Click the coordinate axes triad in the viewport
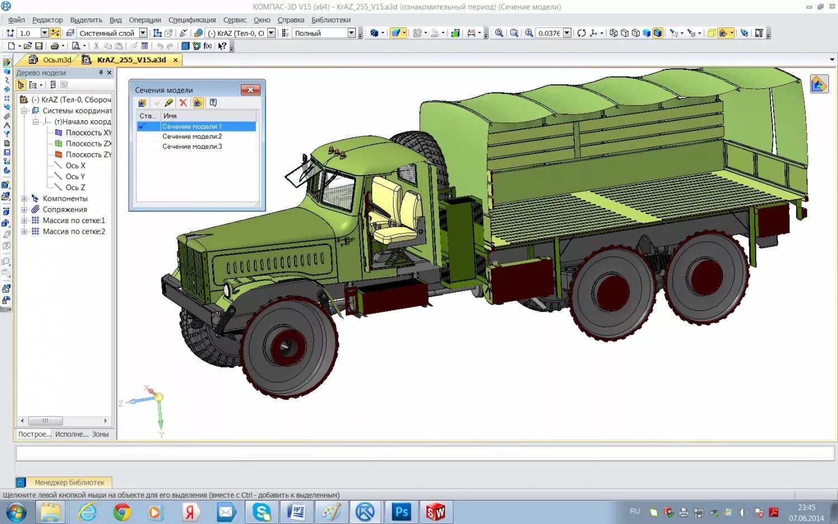The height and width of the screenshot is (524, 838). coord(144,409)
